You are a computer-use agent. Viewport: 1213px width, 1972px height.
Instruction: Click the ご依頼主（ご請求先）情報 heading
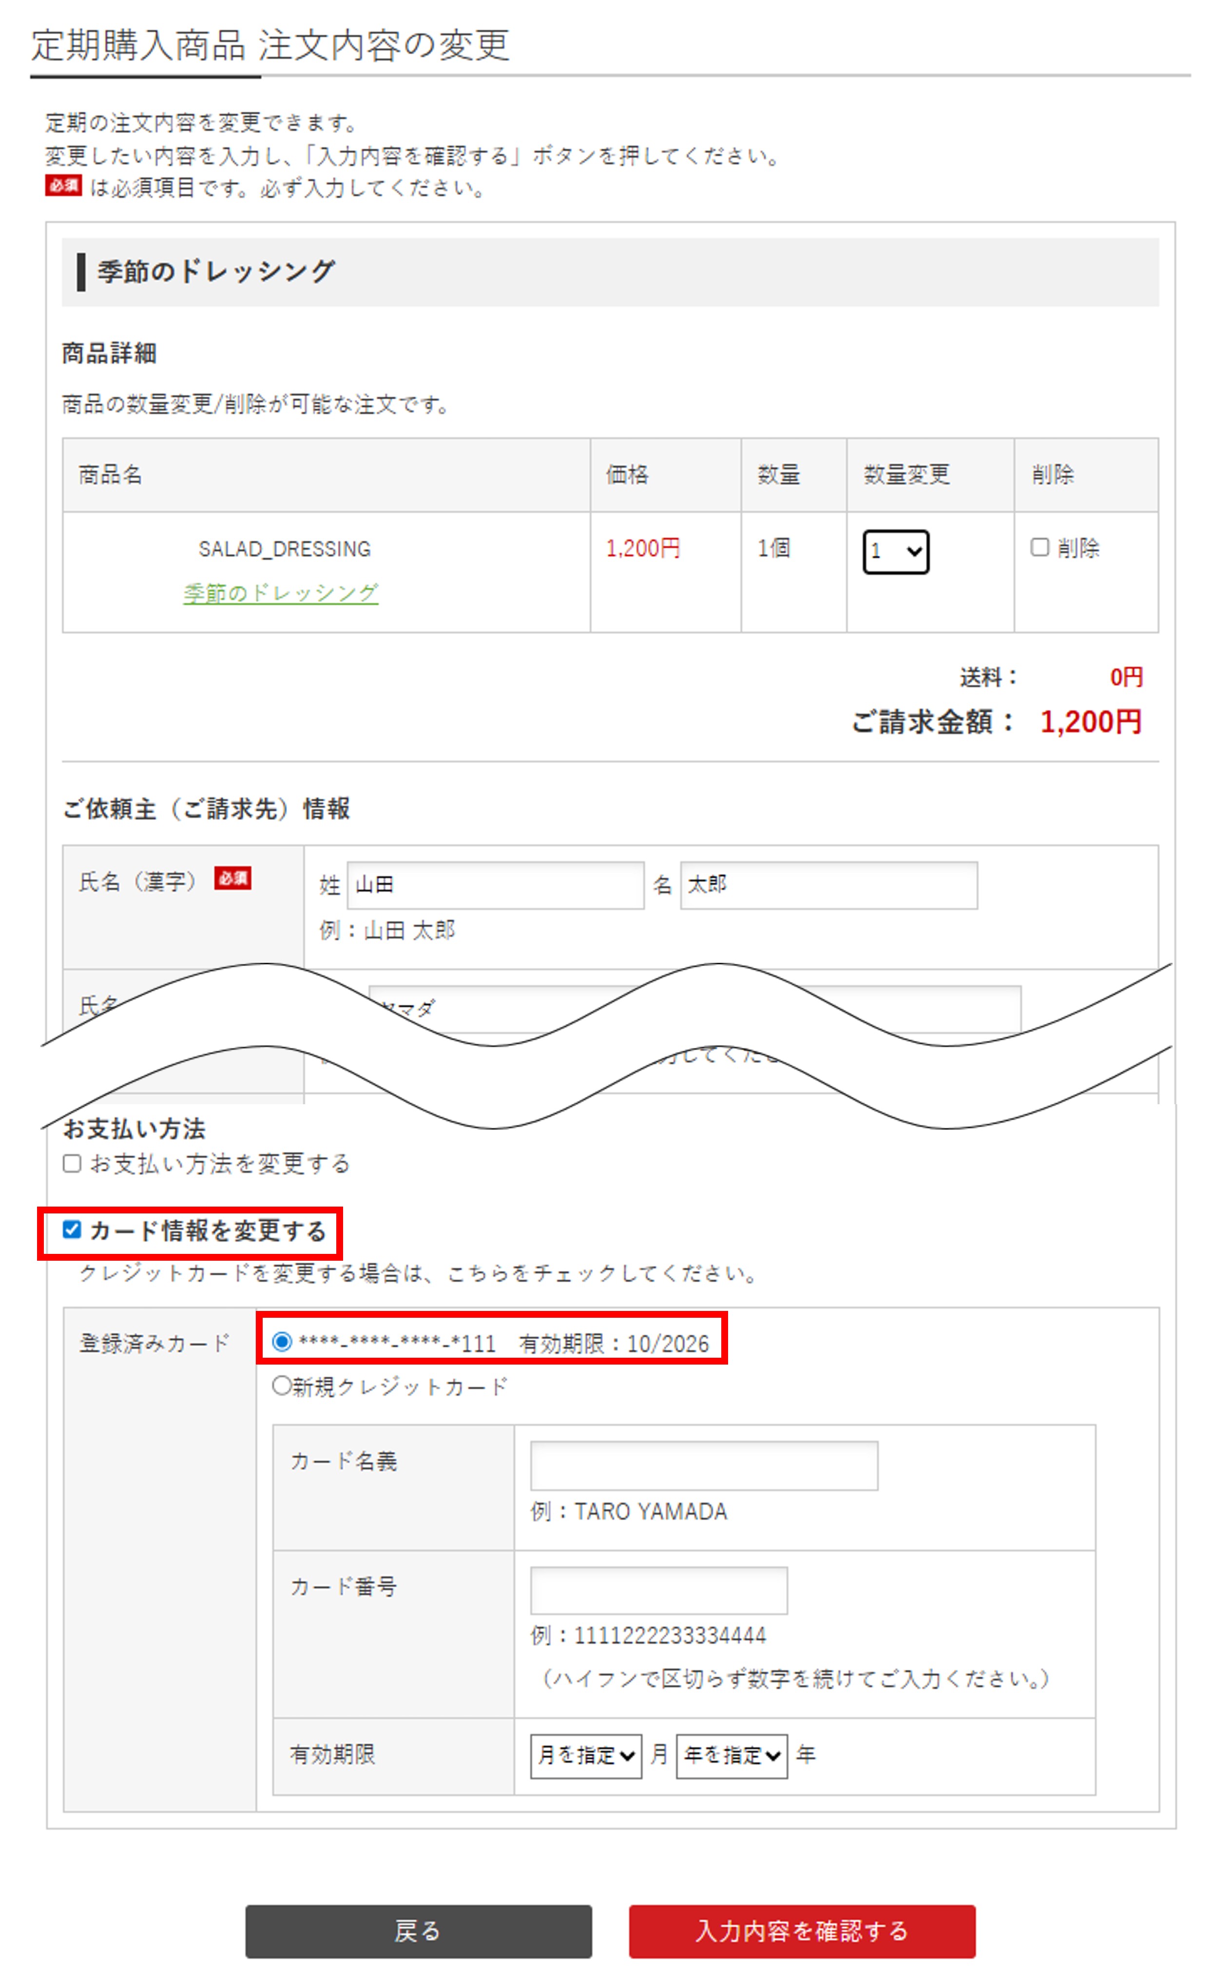[x=206, y=809]
